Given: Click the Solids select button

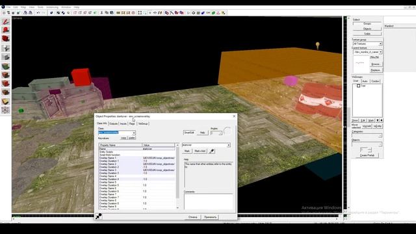Looking at the screenshot, I should pos(367,34).
